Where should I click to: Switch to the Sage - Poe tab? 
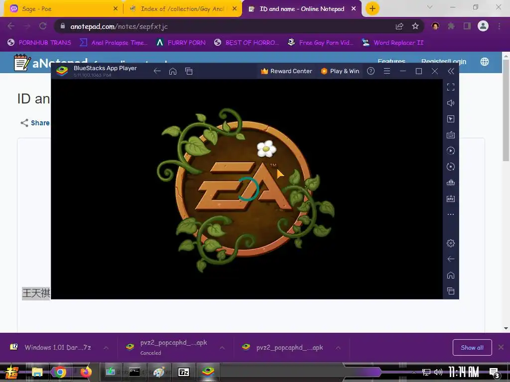[62, 9]
